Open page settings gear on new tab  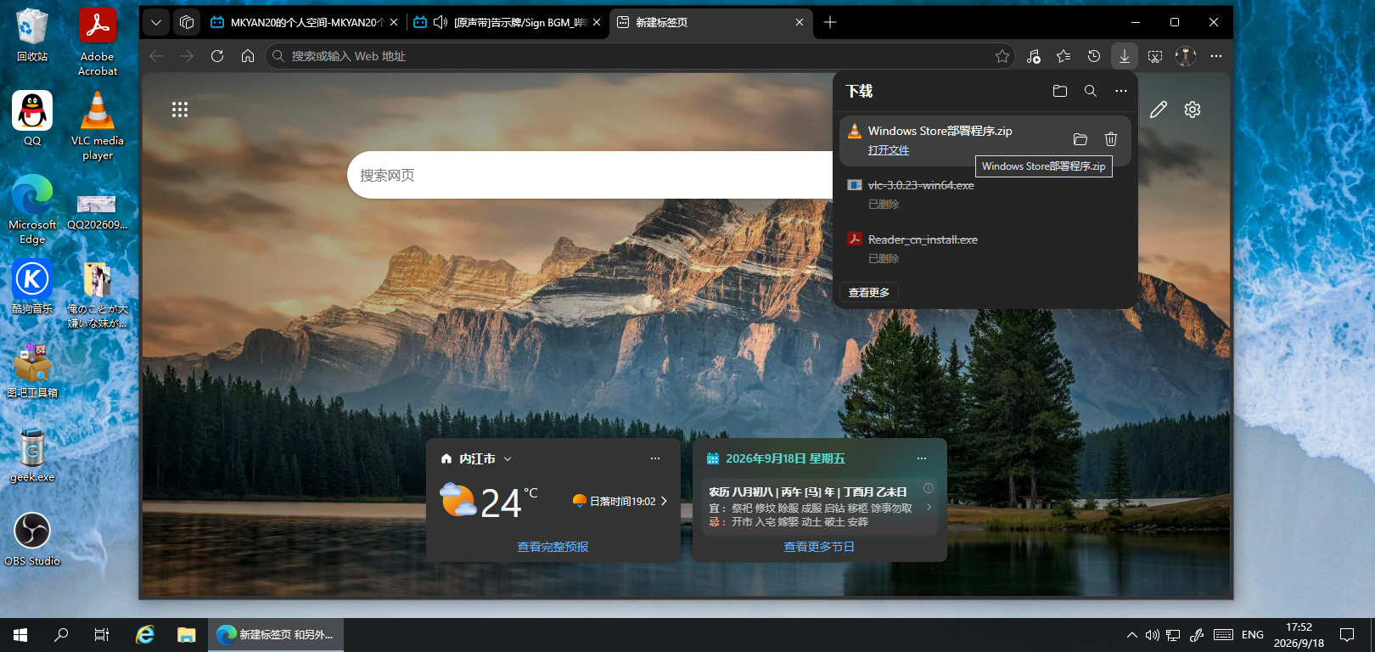[1193, 110]
